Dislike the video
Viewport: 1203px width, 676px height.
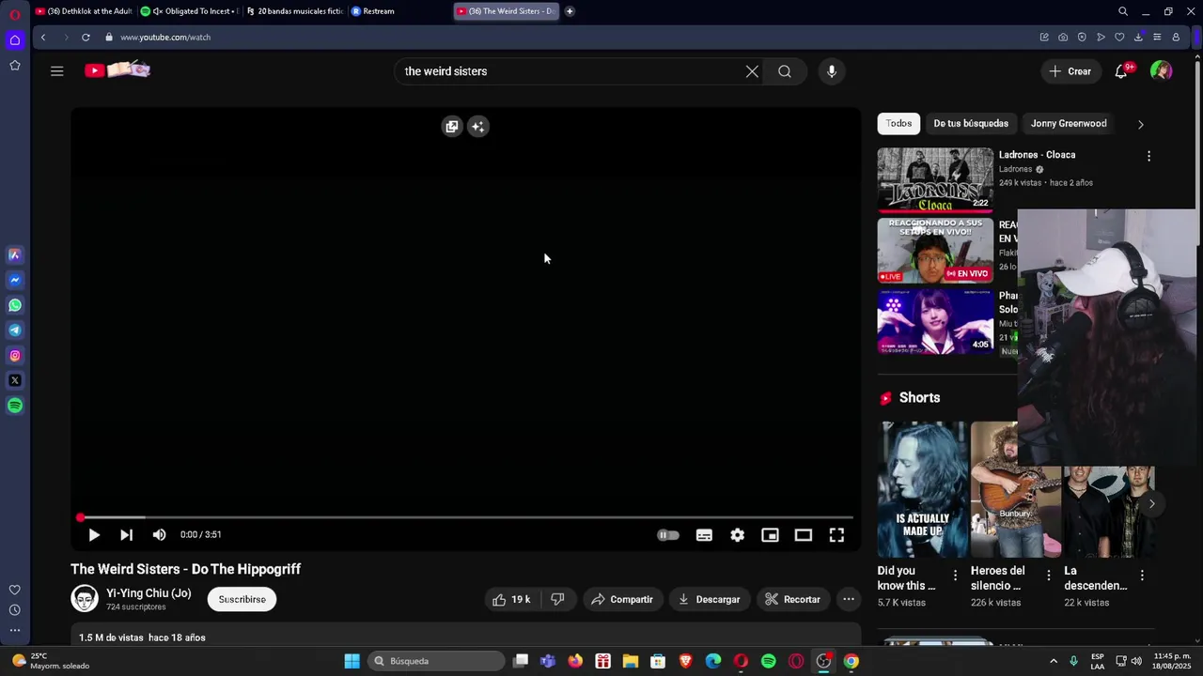tap(557, 600)
